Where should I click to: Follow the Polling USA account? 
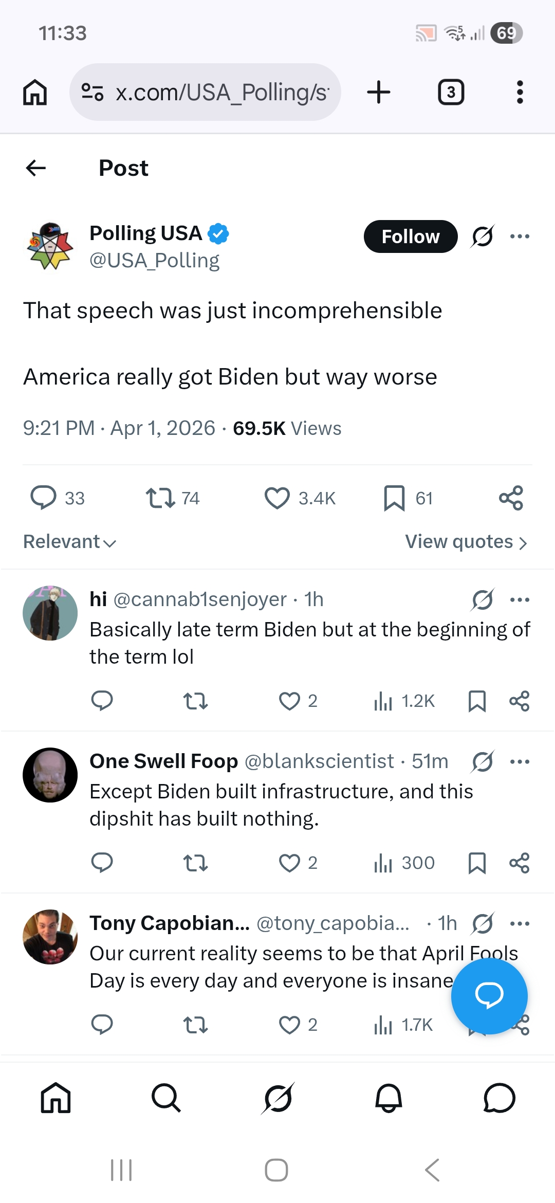(410, 236)
